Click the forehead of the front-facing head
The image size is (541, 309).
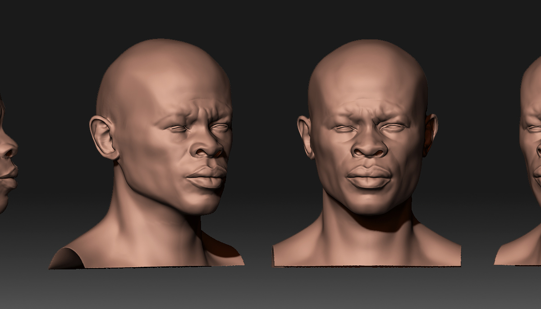tap(368, 85)
